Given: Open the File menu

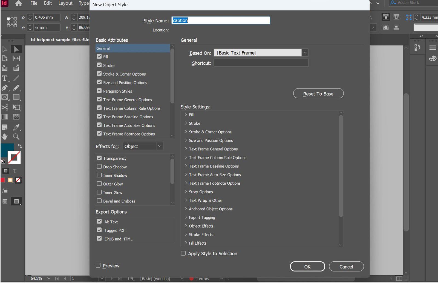Looking at the screenshot, I should tap(34, 3).
